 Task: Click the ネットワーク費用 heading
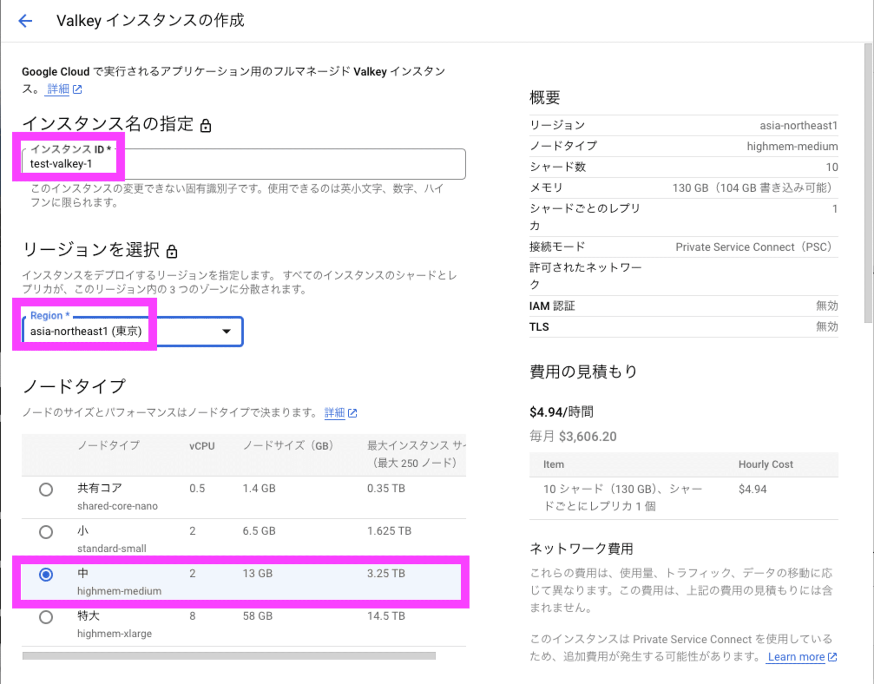581,549
